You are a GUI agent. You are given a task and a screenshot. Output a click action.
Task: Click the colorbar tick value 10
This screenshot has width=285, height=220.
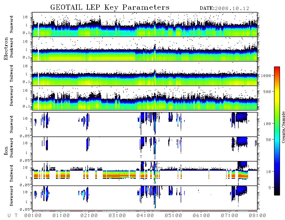[268, 172]
